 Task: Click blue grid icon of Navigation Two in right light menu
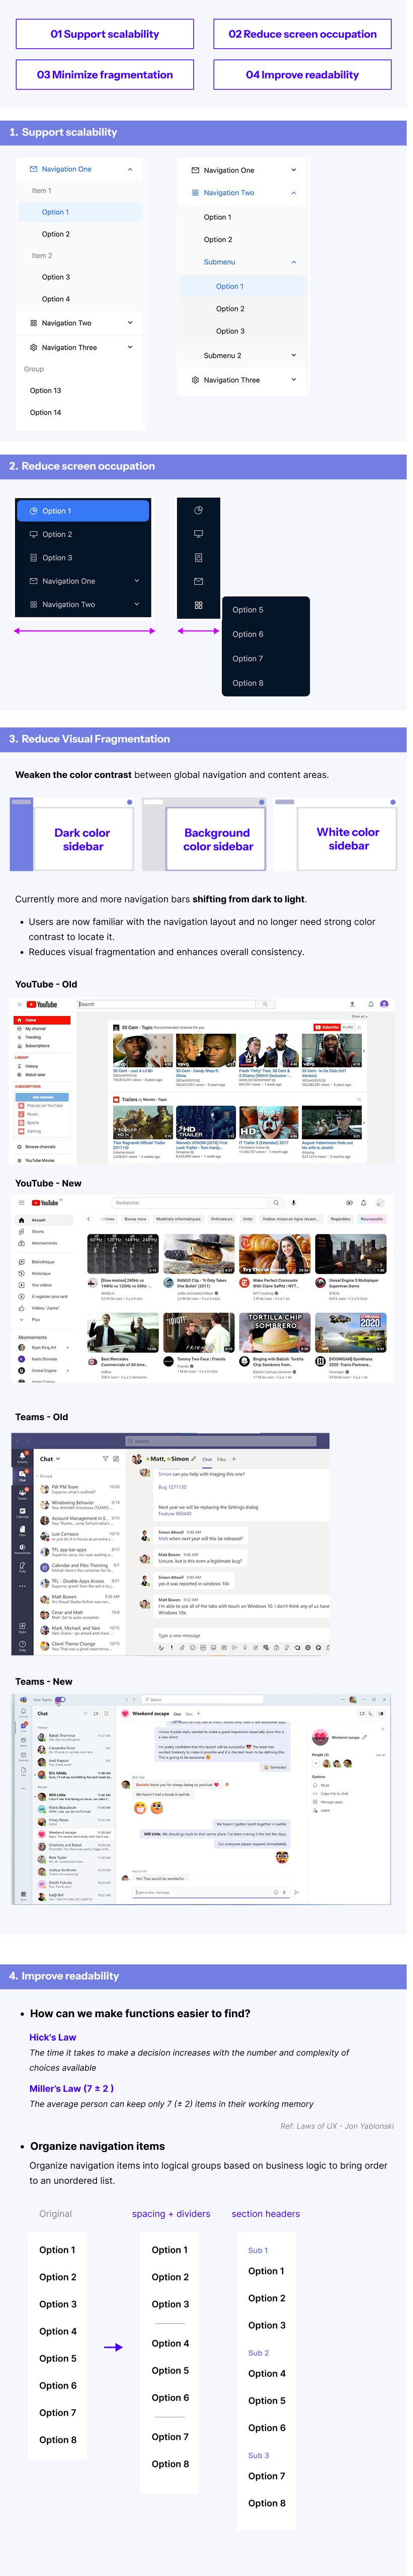[195, 193]
